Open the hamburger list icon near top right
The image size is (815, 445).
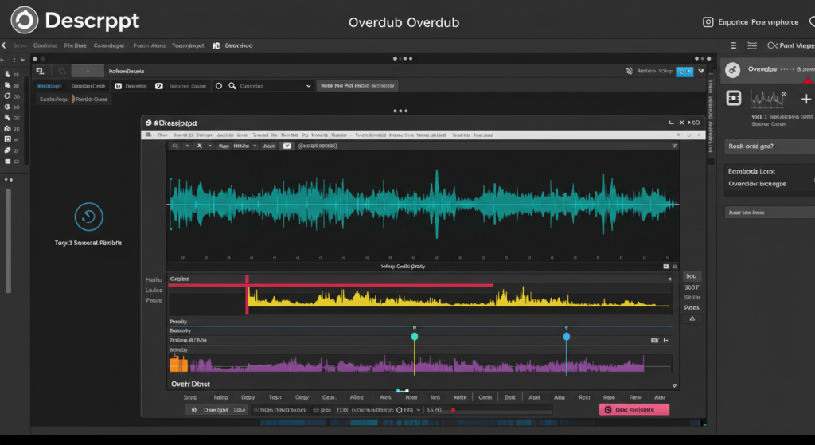pyautogui.click(x=733, y=45)
